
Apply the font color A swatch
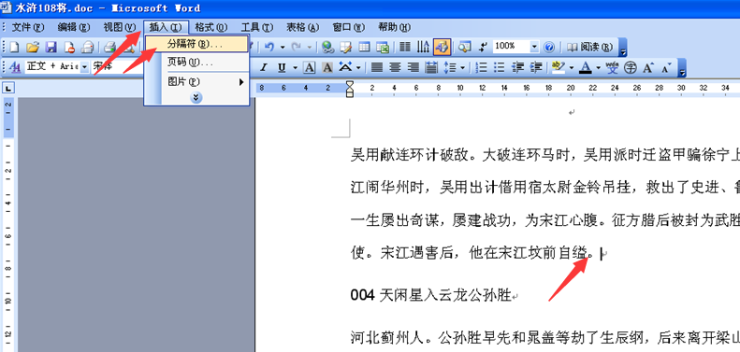tap(586, 67)
